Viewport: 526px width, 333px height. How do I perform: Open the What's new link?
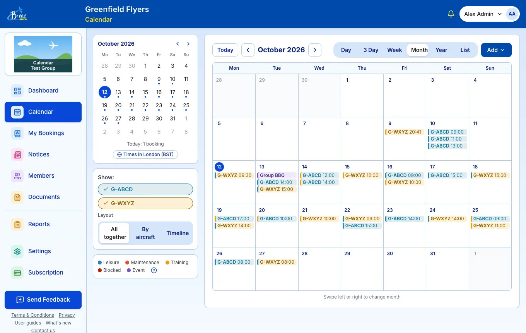[58, 323]
